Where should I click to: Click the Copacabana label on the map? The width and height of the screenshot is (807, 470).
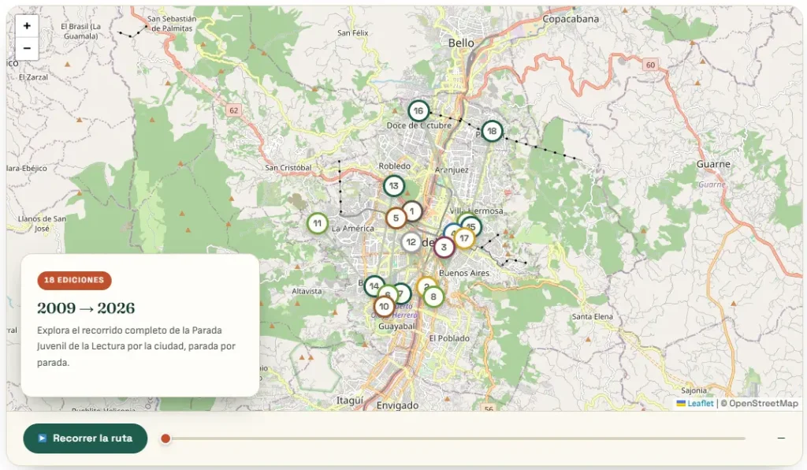click(571, 19)
